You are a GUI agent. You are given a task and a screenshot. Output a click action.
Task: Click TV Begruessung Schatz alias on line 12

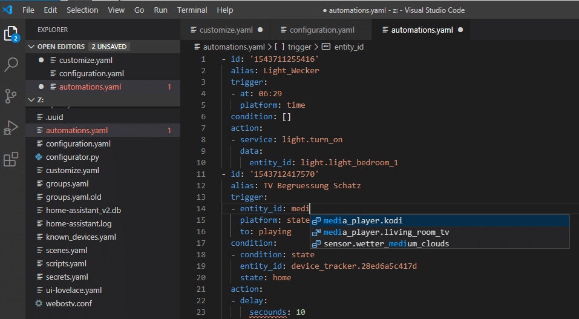click(x=312, y=186)
